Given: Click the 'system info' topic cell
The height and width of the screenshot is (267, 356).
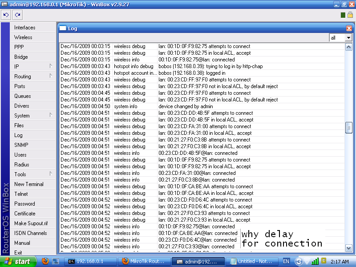Looking at the screenshot, I should tap(135, 106).
